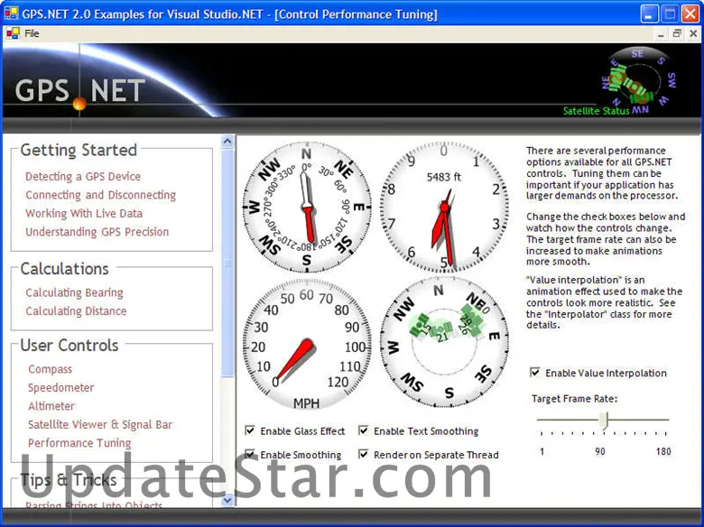The height and width of the screenshot is (527, 704).
Task: Open the Satellite Status mini viewer icon
Action: (x=639, y=82)
